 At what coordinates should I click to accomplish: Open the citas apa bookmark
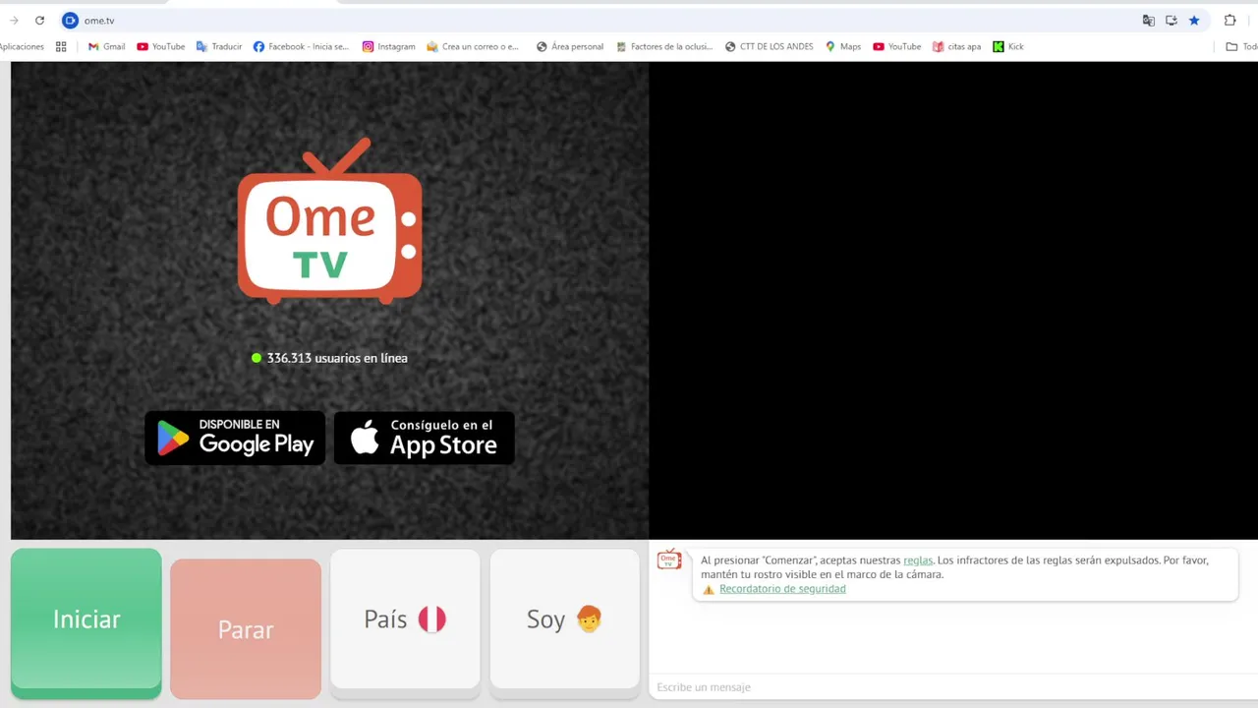tap(957, 46)
